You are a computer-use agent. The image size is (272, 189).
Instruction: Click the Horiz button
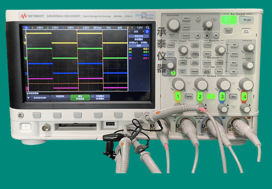tap(186, 19)
